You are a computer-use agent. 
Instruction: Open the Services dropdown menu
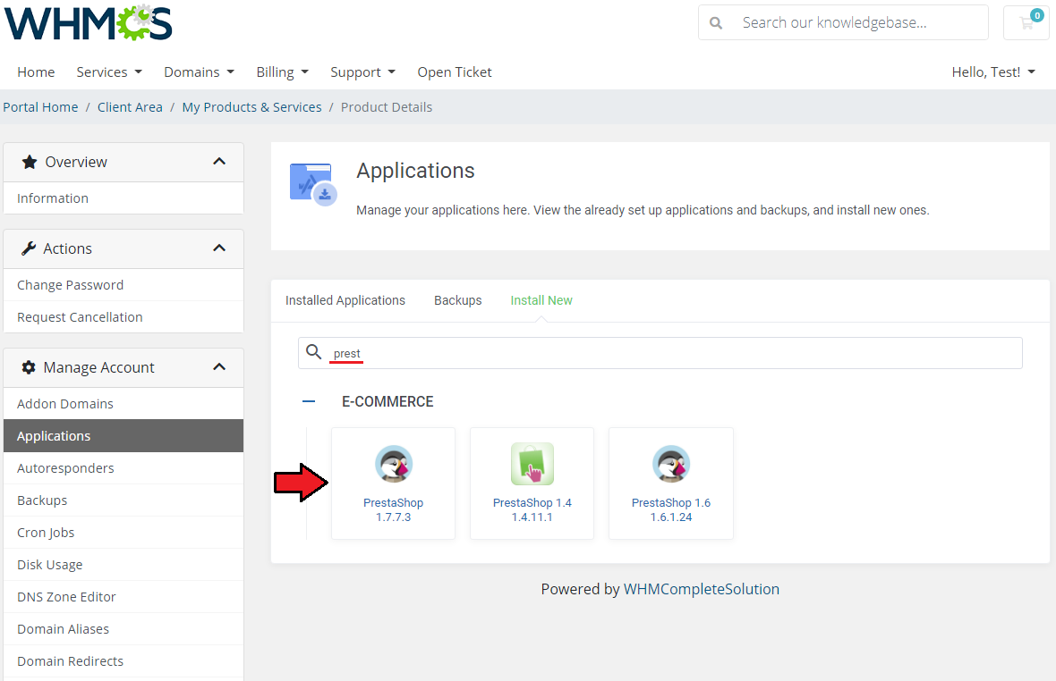pyautogui.click(x=109, y=72)
